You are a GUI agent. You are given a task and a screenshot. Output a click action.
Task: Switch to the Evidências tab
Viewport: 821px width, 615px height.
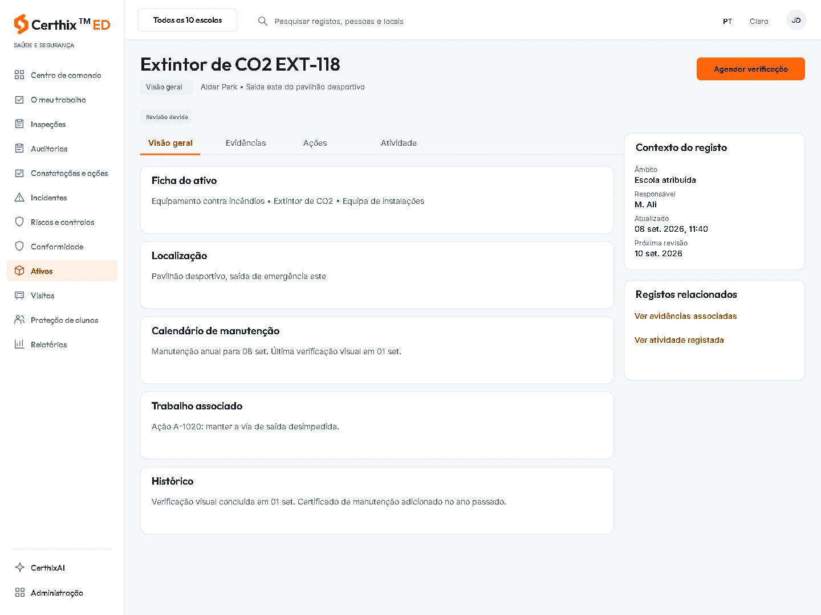pos(246,143)
